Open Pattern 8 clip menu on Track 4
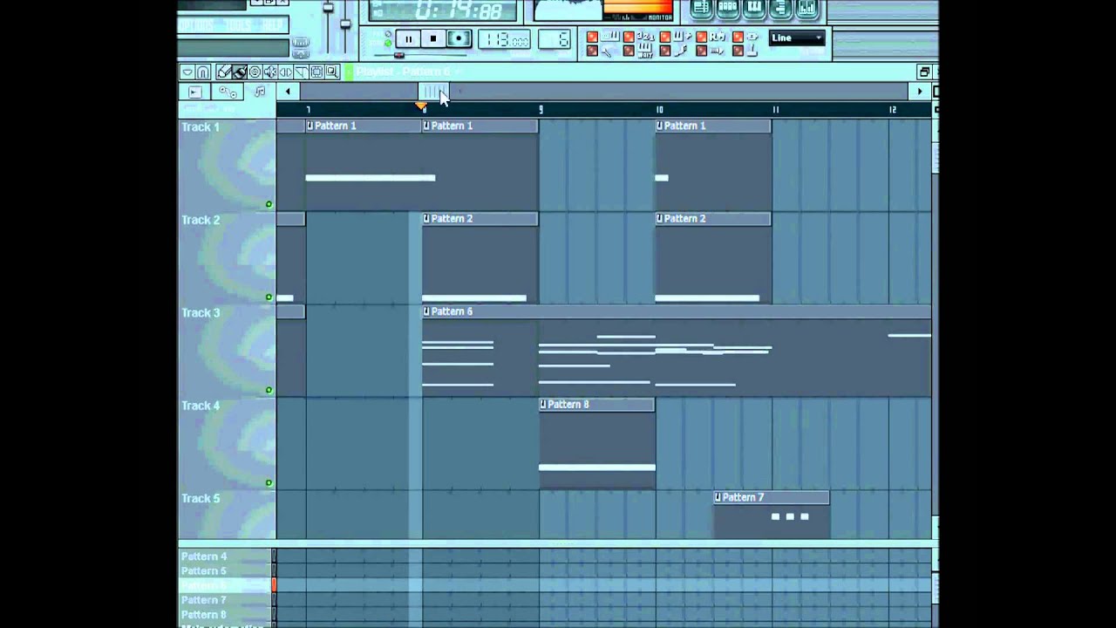This screenshot has height=628, width=1116. click(x=543, y=404)
